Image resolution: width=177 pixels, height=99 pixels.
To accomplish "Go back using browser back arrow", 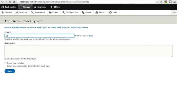I will 2,2.
